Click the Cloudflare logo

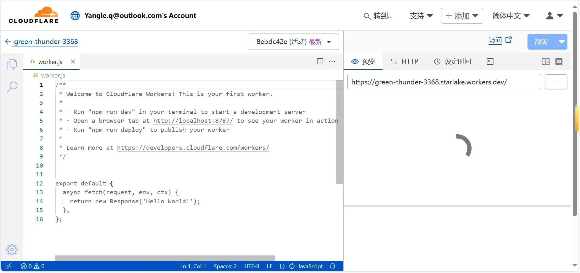tap(33, 15)
